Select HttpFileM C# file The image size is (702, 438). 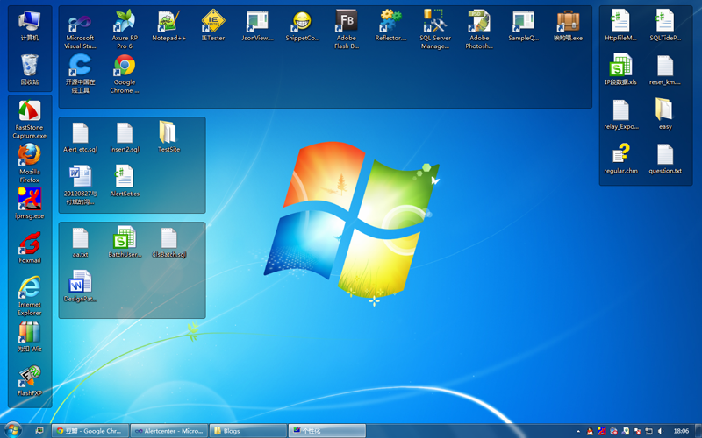620,26
